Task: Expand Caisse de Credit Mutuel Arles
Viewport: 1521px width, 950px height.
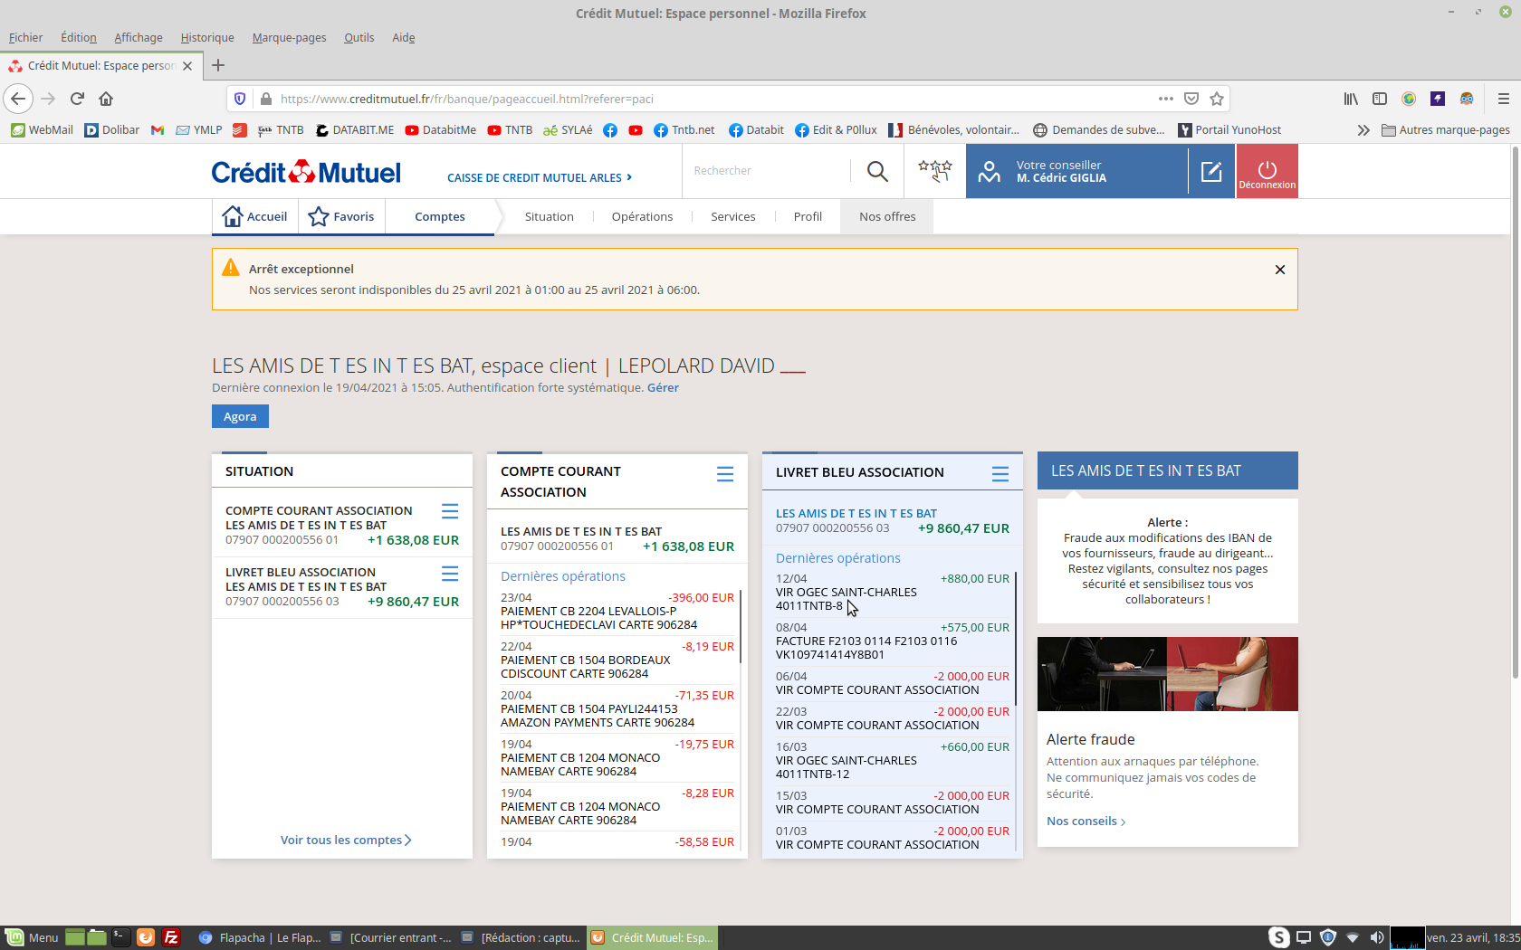Action: pos(540,177)
